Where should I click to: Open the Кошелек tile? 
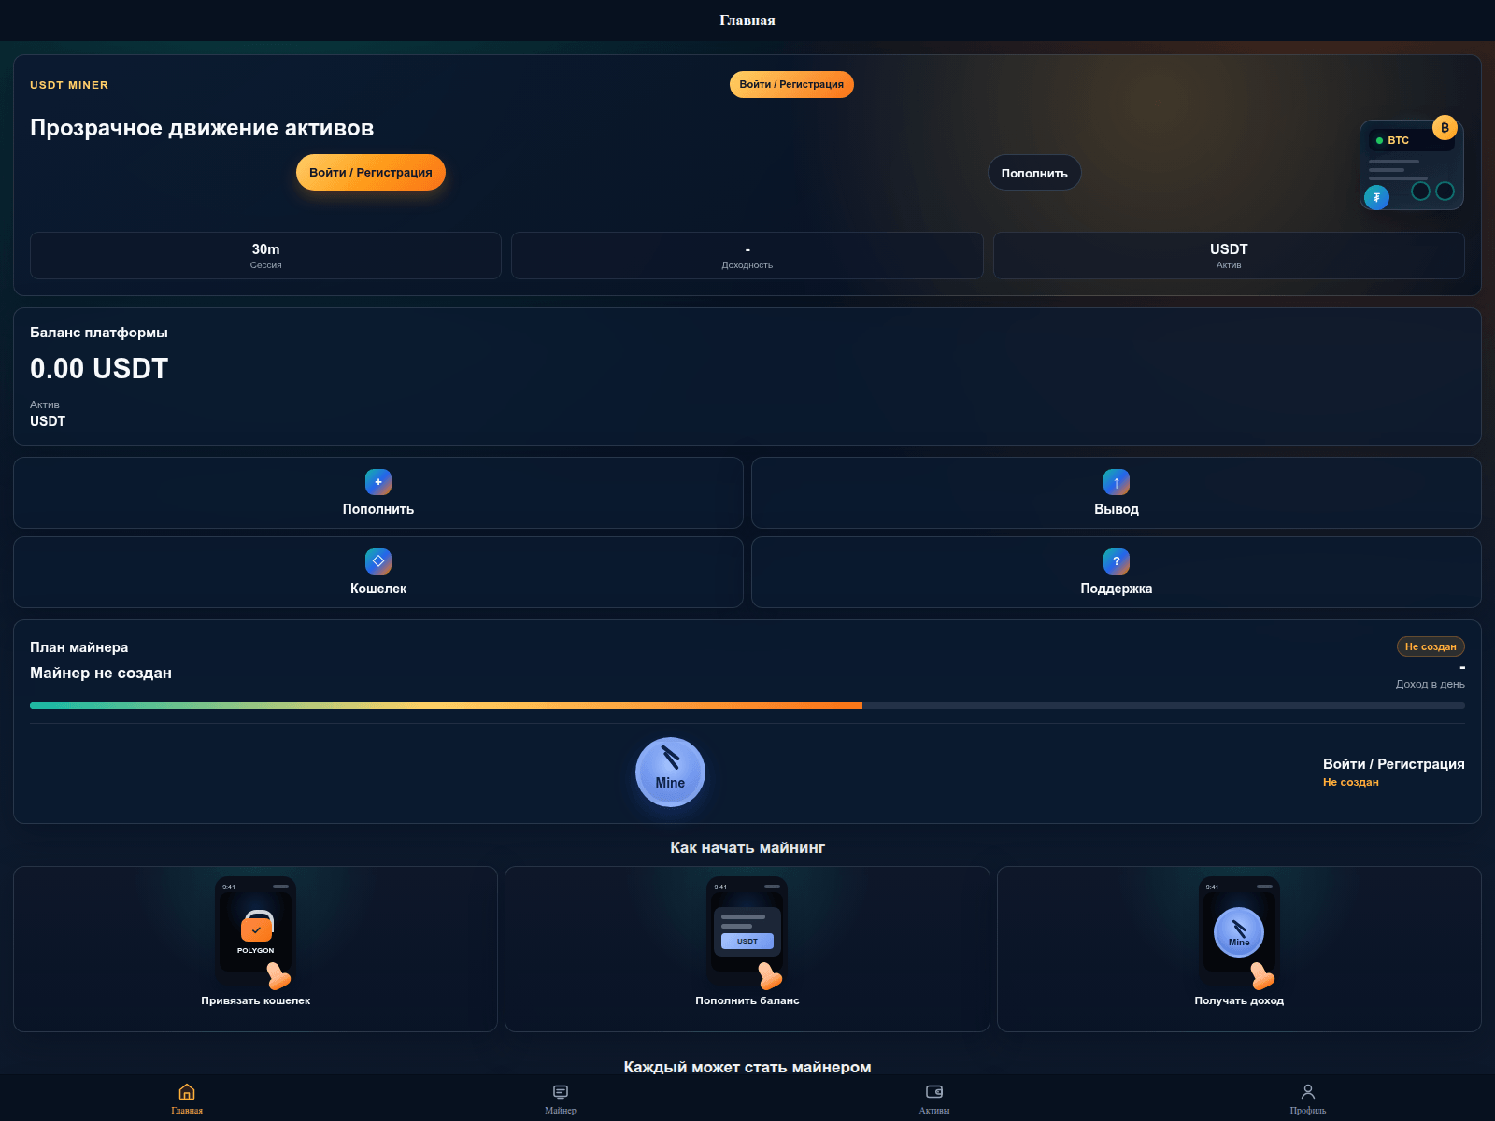(x=378, y=572)
